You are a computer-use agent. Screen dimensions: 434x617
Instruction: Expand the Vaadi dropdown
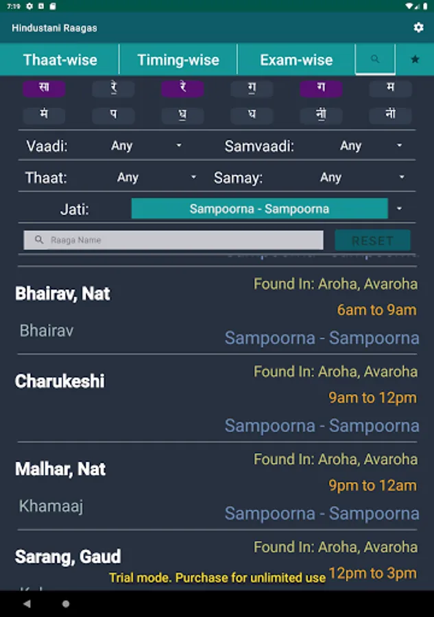click(x=145, y=145)
